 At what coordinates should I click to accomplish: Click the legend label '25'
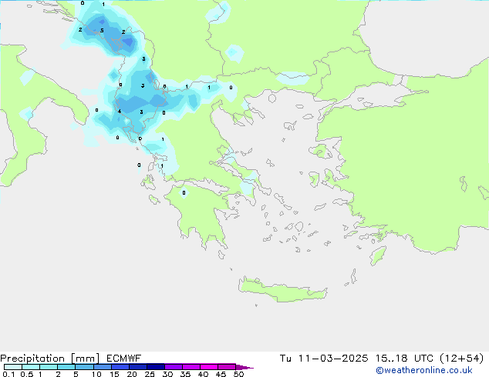click(x=150, y=374)
